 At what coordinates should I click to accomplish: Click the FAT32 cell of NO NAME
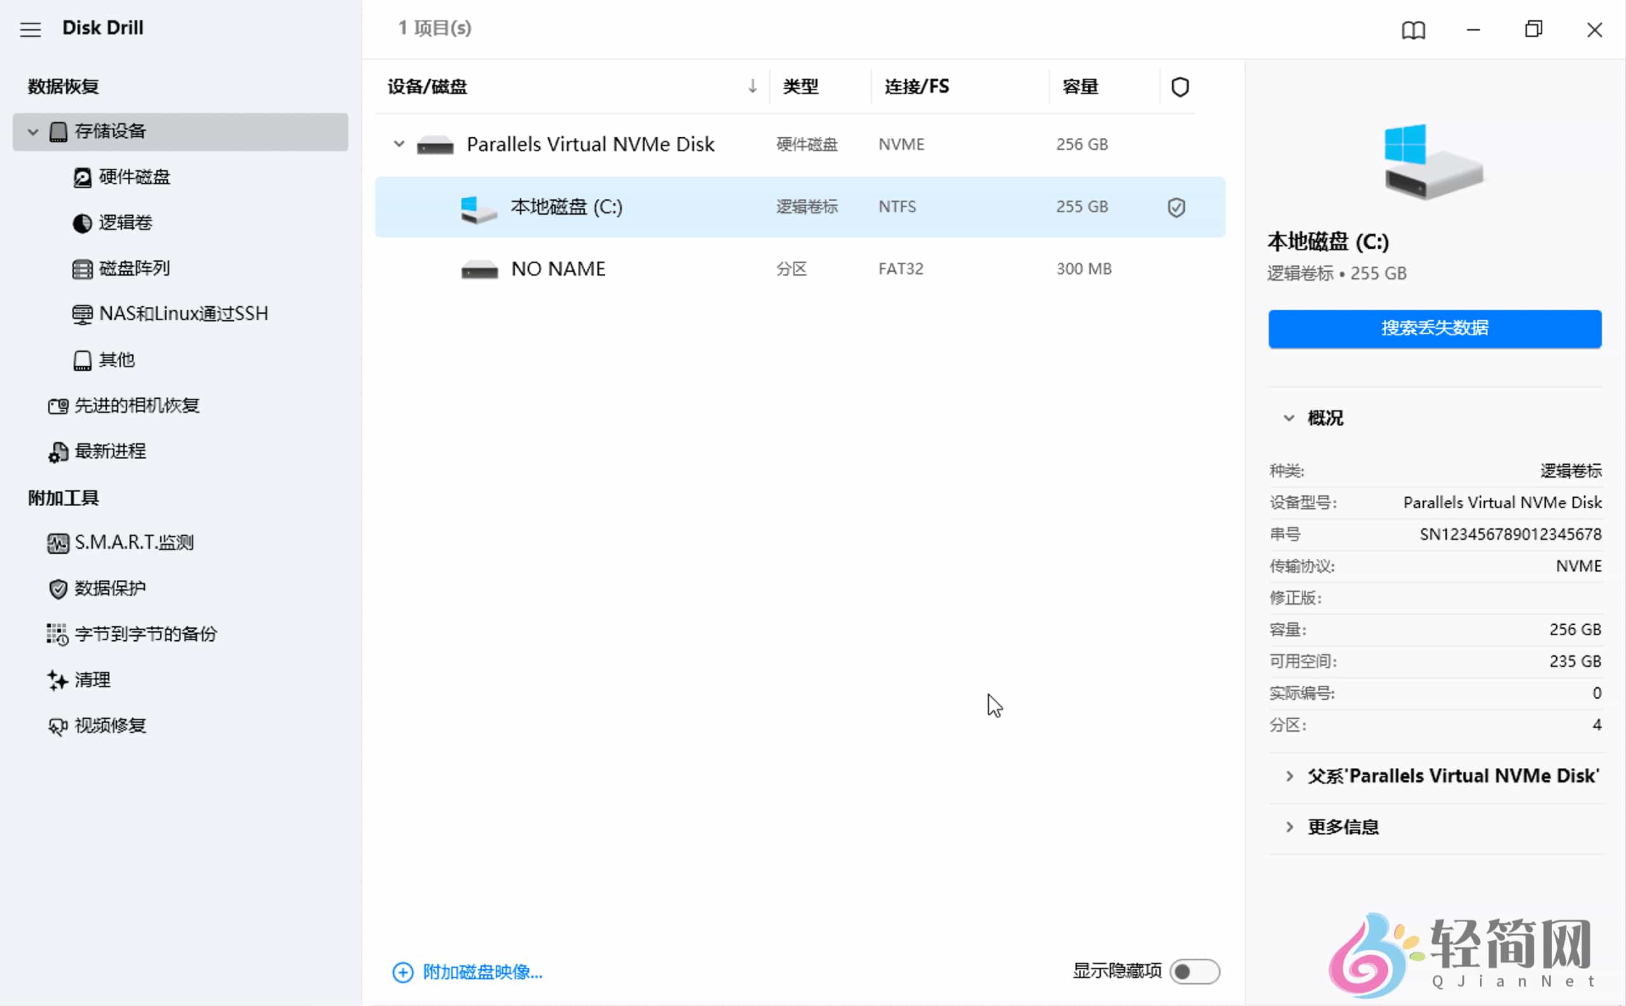(900, 269)
